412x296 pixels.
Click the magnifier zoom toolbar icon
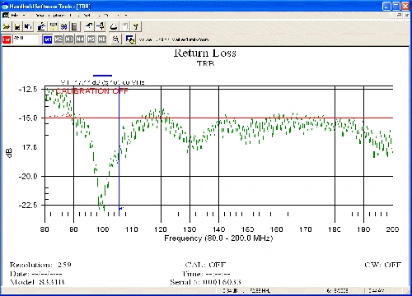coord(116,39)
